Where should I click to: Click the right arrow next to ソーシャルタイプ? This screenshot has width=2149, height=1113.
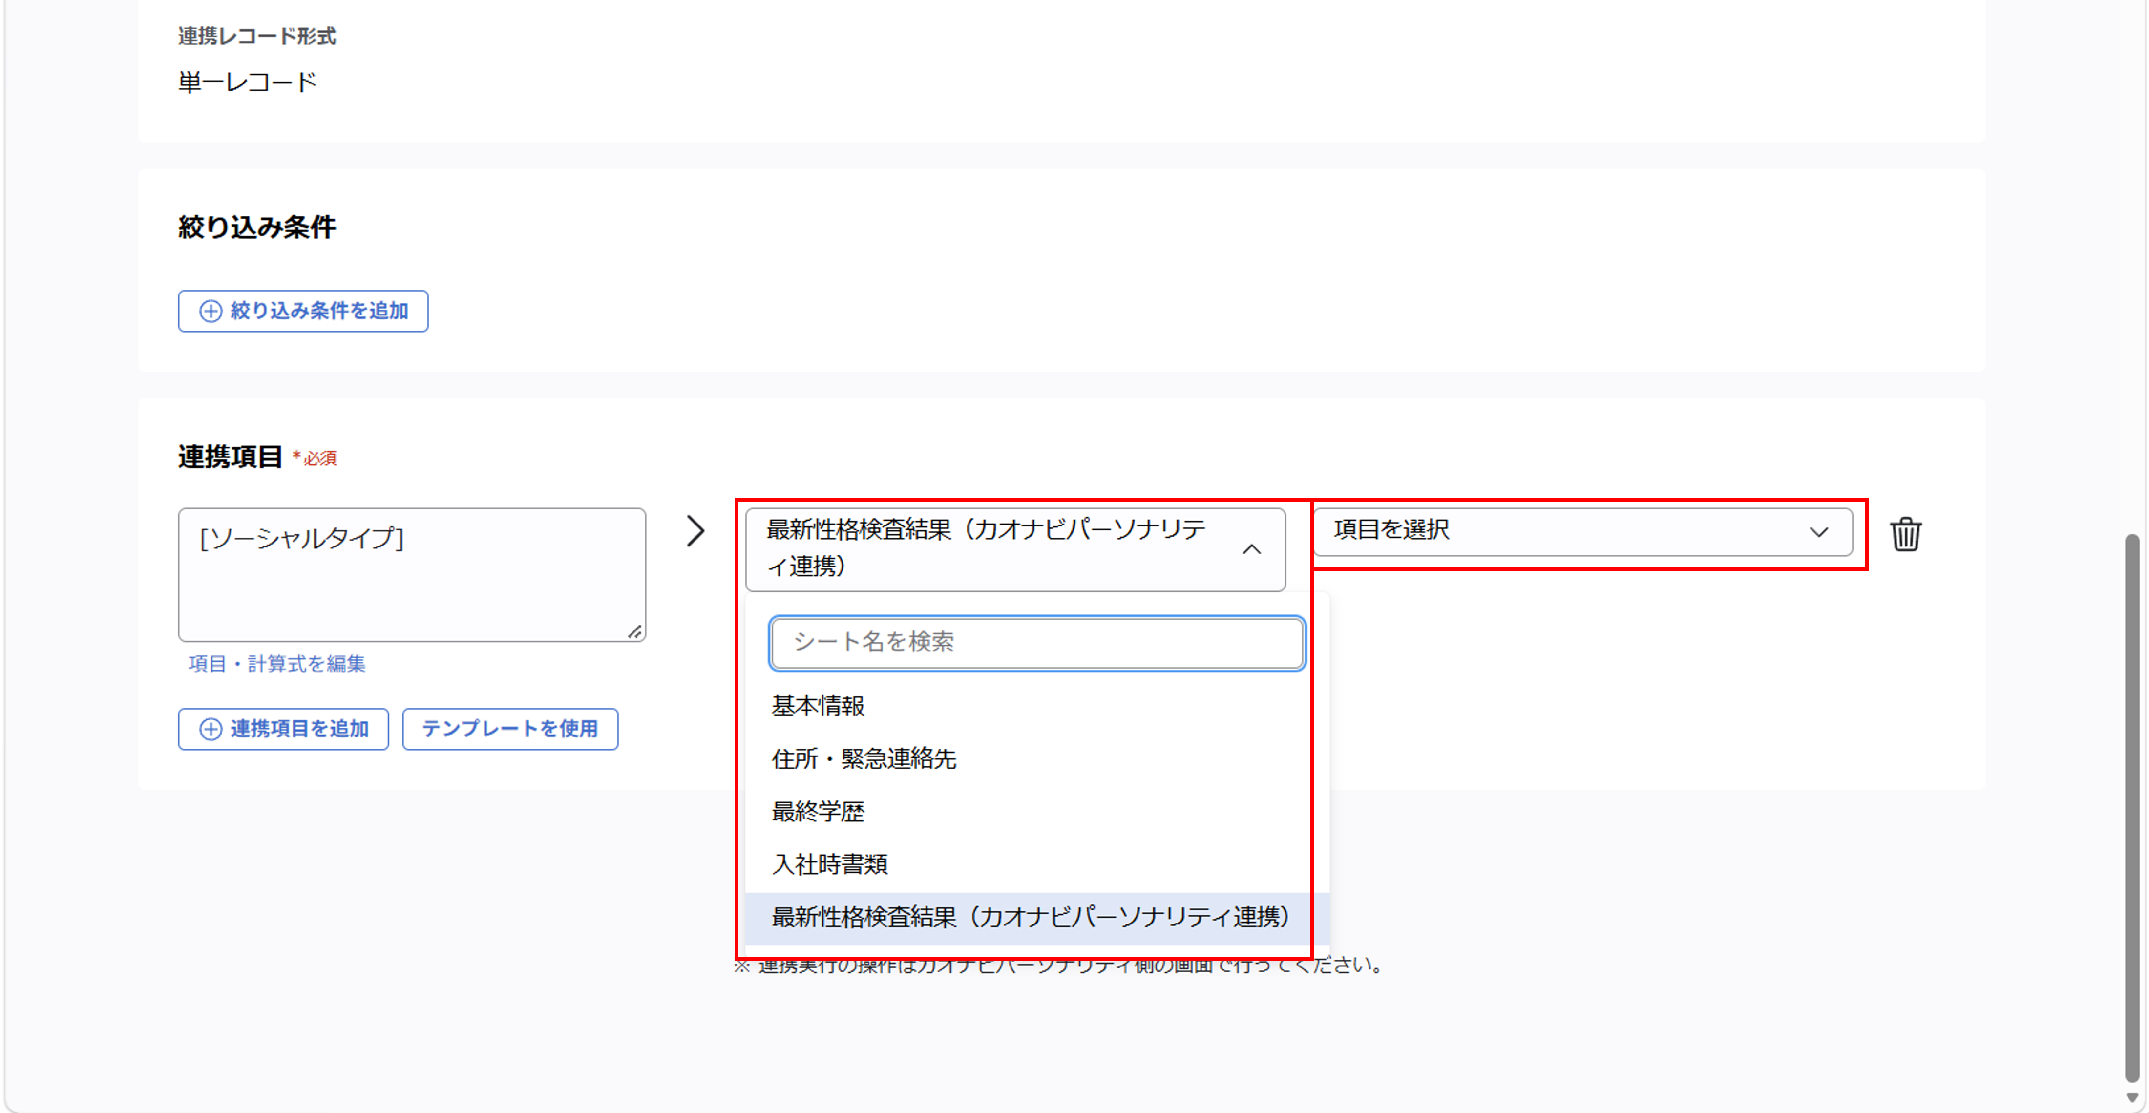pyautogui.click(x=696, y=531)
